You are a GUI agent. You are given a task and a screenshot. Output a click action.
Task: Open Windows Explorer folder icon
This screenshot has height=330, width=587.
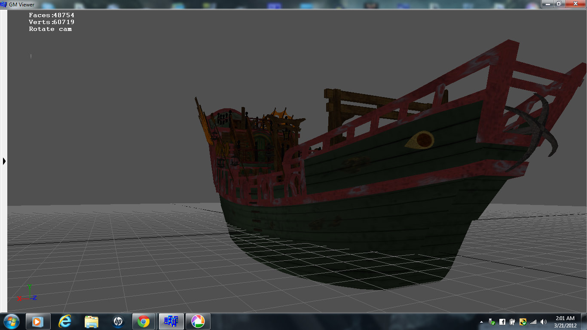point(92,321)
